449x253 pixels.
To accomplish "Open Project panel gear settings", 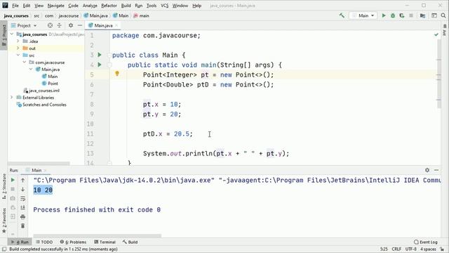I will 71,25.
